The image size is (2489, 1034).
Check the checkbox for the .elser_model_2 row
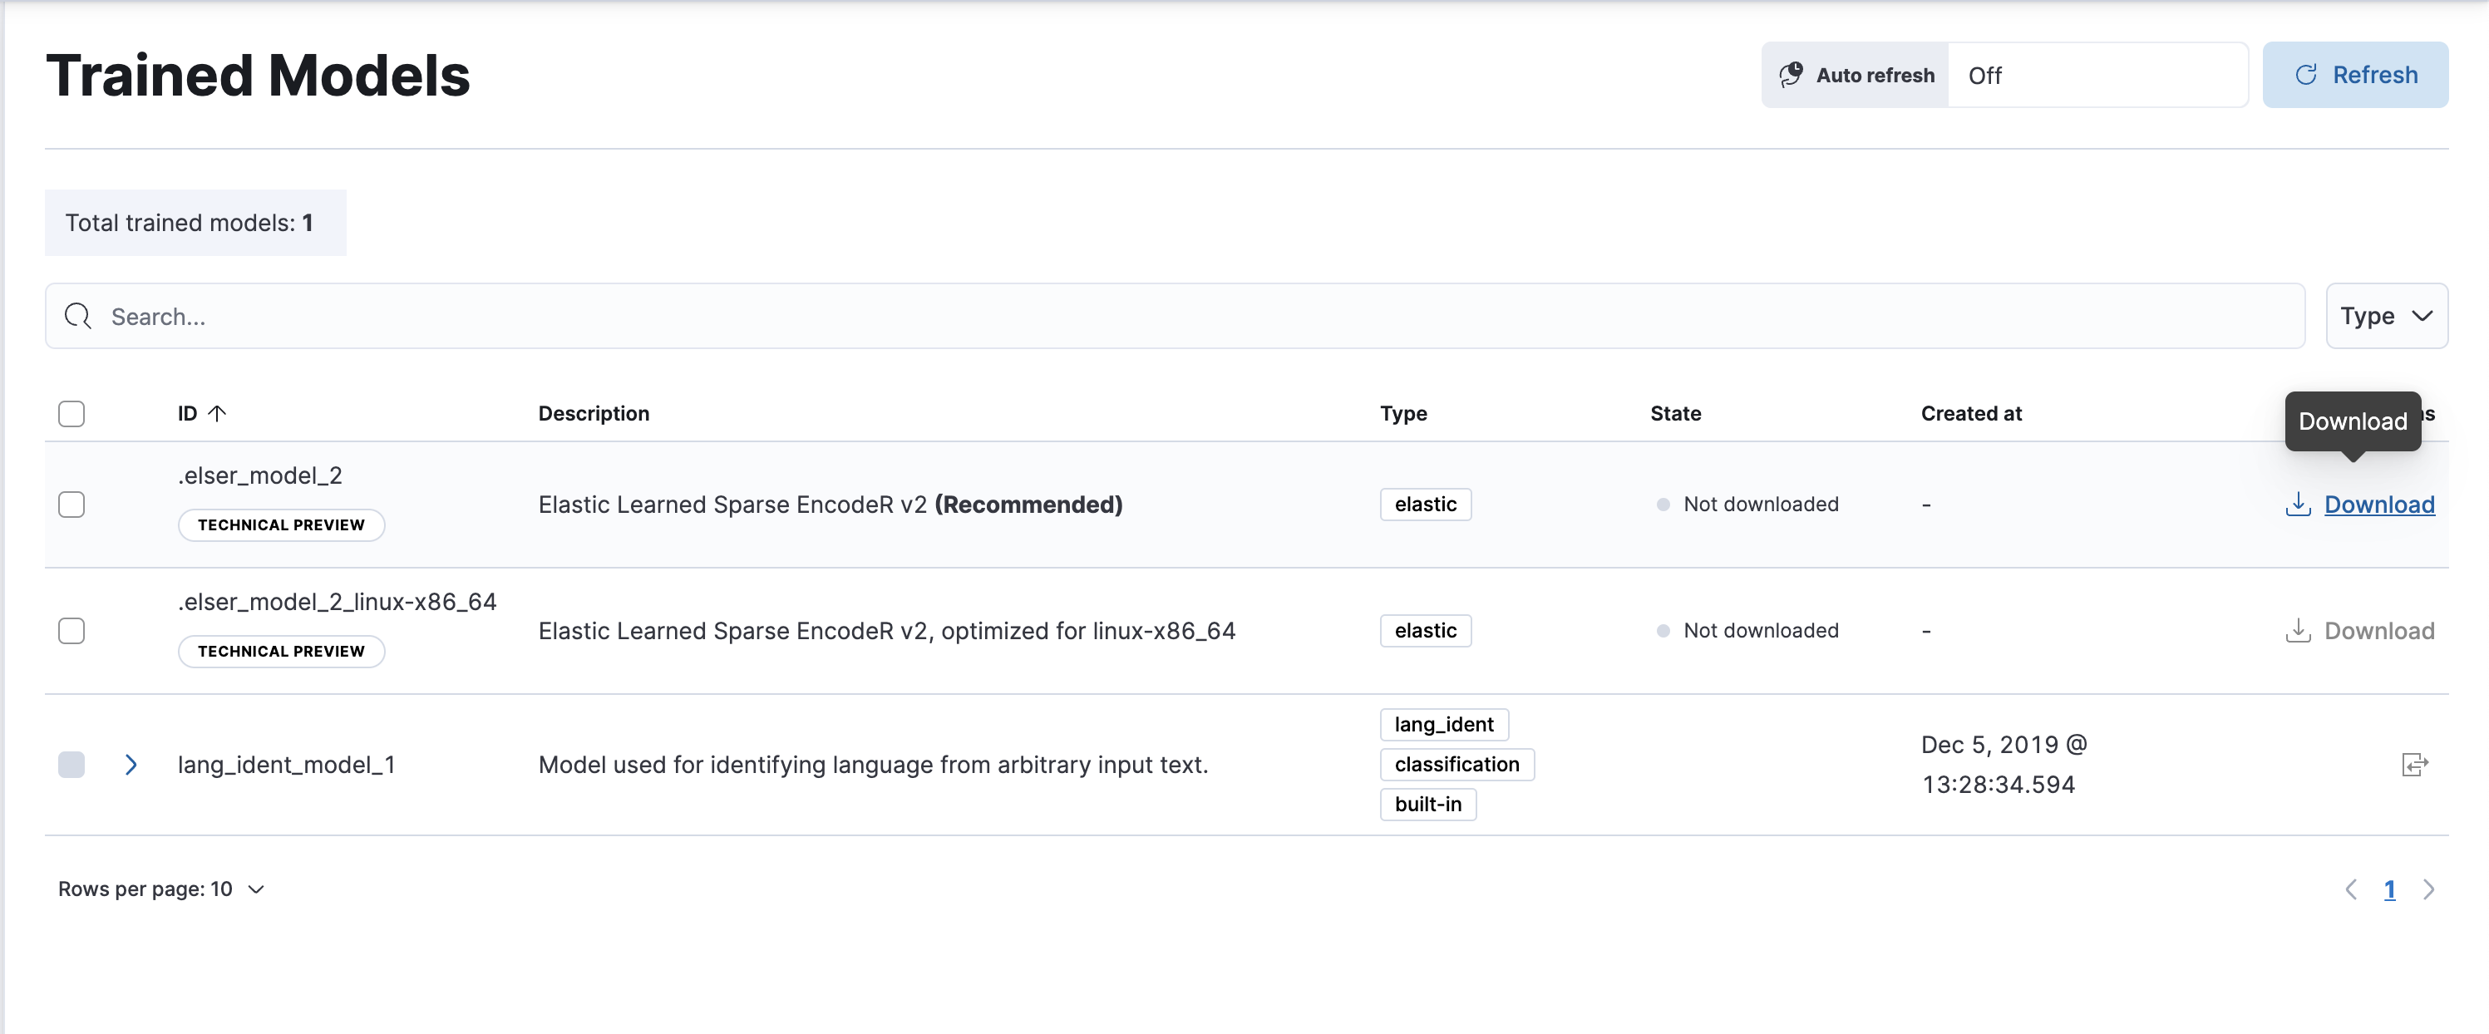pos(71,505)
